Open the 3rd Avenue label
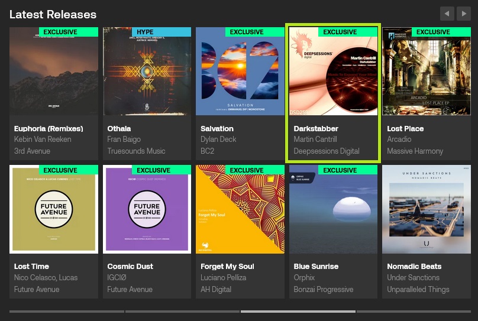Screen dimensions: 478x321 point(32,151)
